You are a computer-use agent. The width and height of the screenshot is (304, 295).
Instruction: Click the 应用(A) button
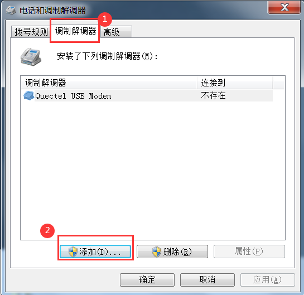pyautogui.click(x=268, y=280)
